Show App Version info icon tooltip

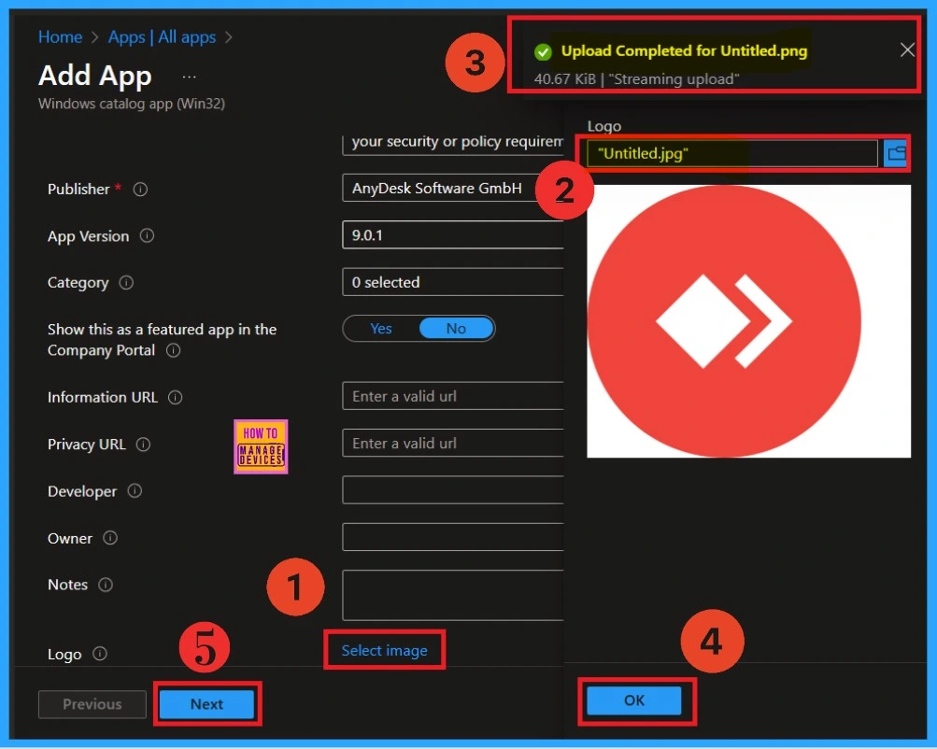click(147, 236)
